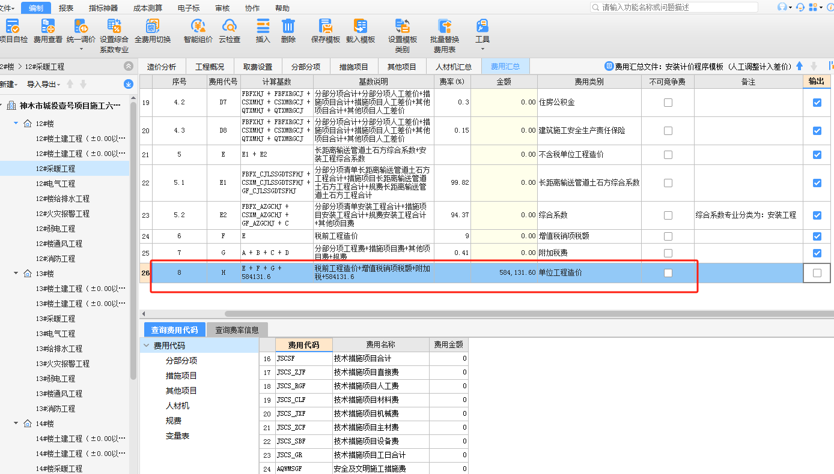Open the 导入导出 dropdown
This screenshot has height=474, width=834.
click(x=44, y=85)
